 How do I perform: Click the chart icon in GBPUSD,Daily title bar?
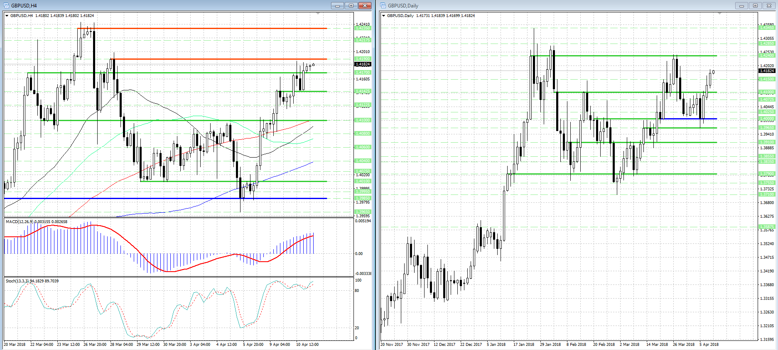pos(383,5)
